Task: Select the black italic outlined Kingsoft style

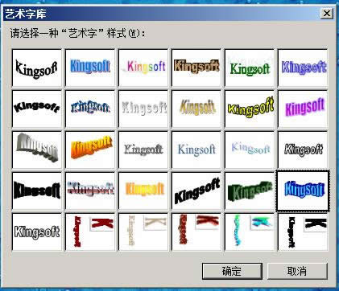Action: 303,150
